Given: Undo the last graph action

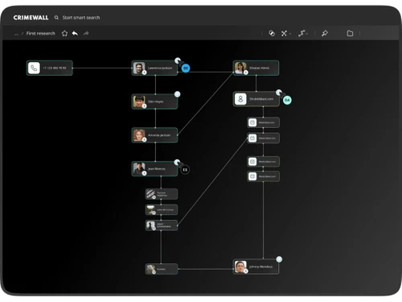Looking at the screenshot, I should pyautogui.click(x=75, y=33).
